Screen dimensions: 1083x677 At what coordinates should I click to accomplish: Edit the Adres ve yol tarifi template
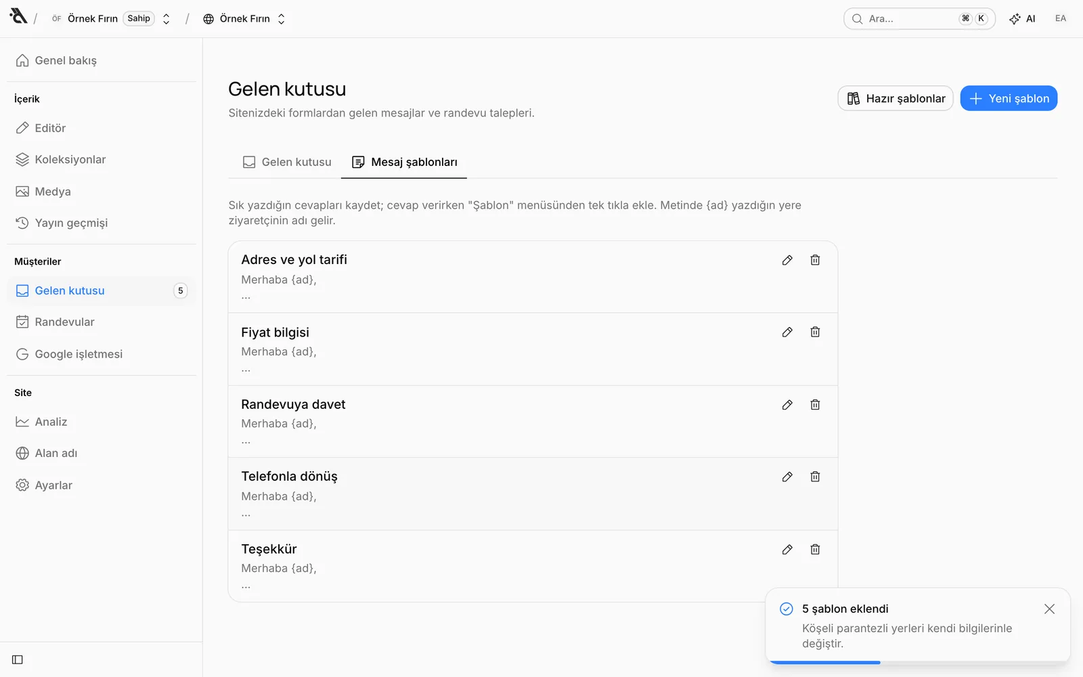click(x=787, y=260)
